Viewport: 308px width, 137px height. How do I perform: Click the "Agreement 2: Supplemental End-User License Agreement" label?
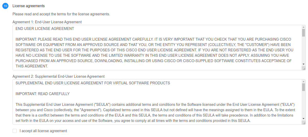tap(58, 76)
